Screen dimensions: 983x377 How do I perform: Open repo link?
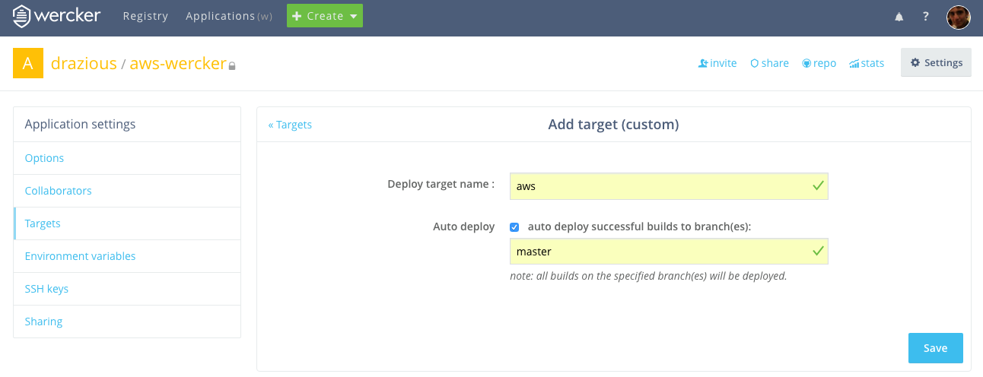(819, 63)
